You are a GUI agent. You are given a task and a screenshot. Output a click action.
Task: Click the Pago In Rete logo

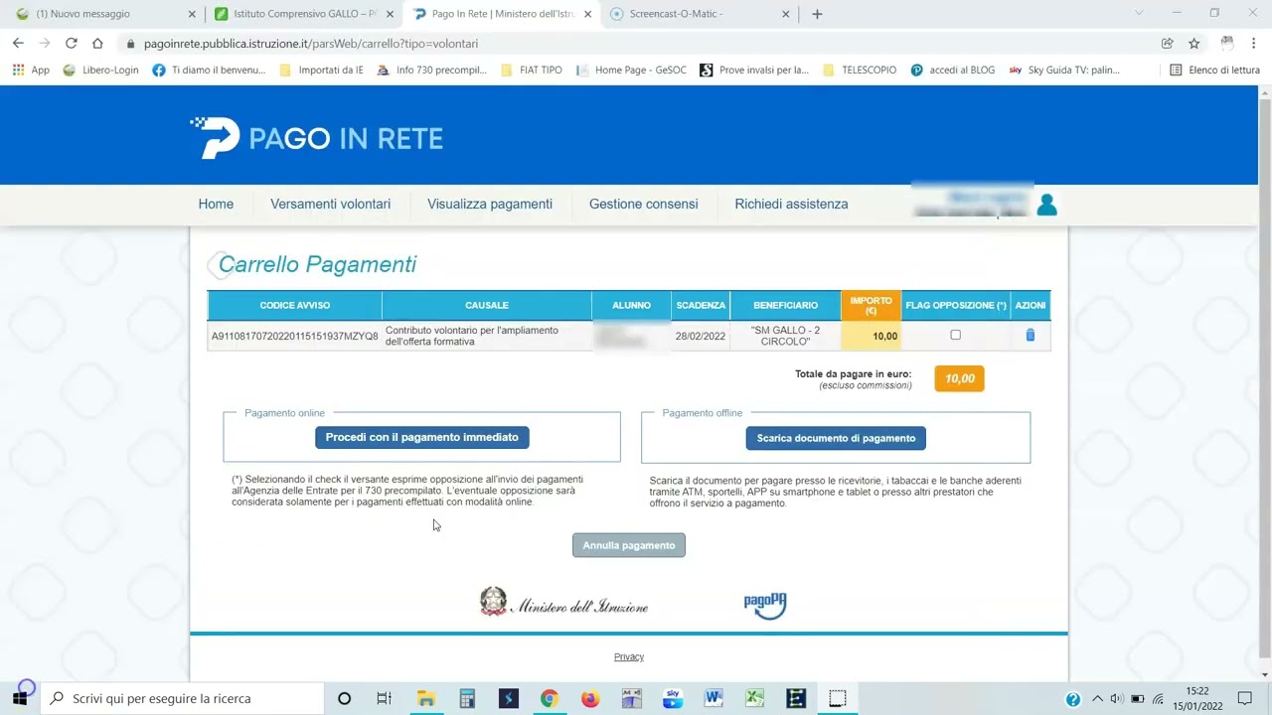316,138
